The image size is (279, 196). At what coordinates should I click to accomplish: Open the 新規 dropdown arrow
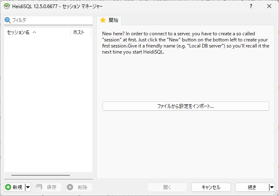pos(28,187)
